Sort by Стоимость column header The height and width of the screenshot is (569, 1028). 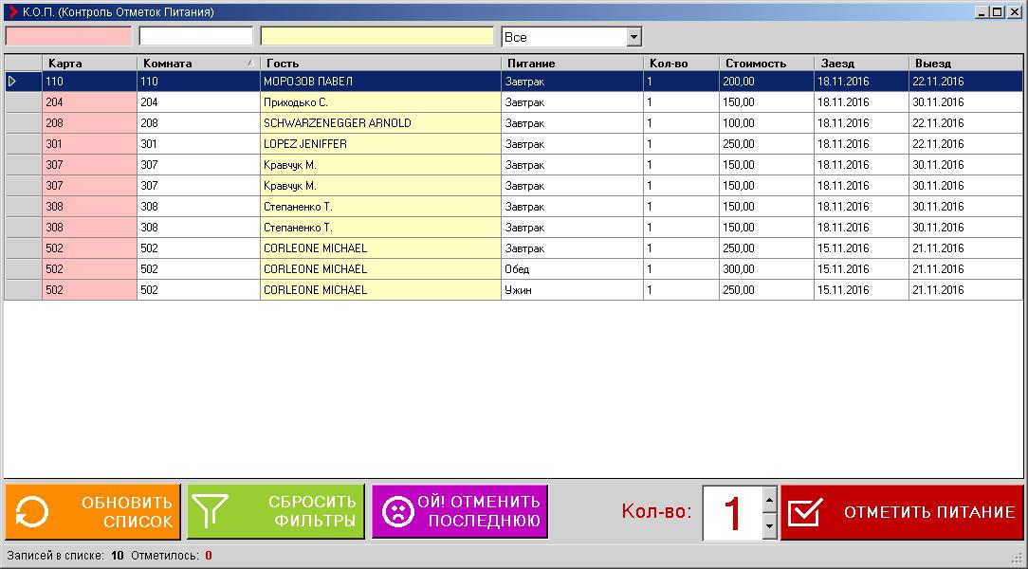pos(766,63)
